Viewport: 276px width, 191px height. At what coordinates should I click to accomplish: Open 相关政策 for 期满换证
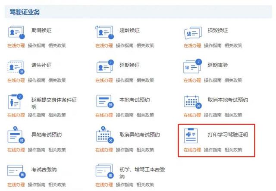point(57,46)
